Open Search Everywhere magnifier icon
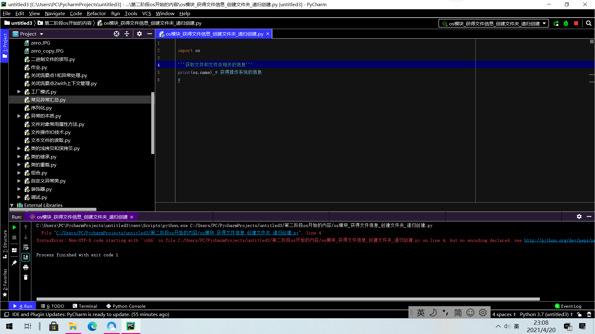595x334 pixels. [x=589, y=23]
